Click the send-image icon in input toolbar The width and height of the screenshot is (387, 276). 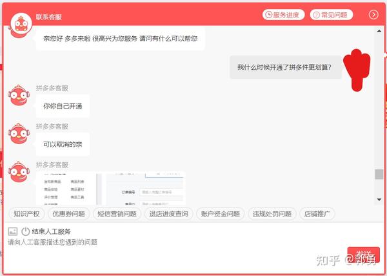coord(13,231)
